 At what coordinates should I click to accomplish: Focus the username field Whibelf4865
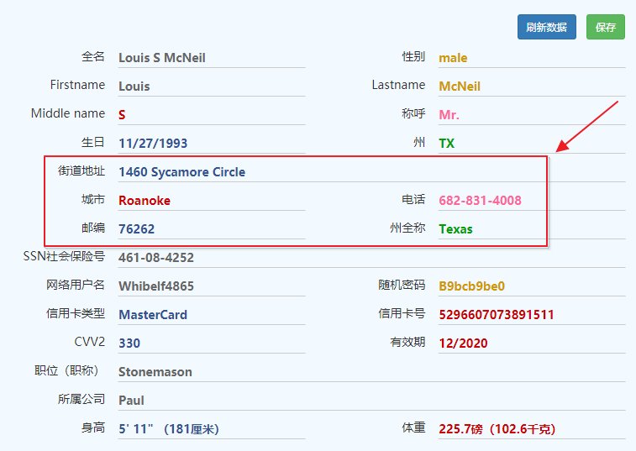(211, 286)
